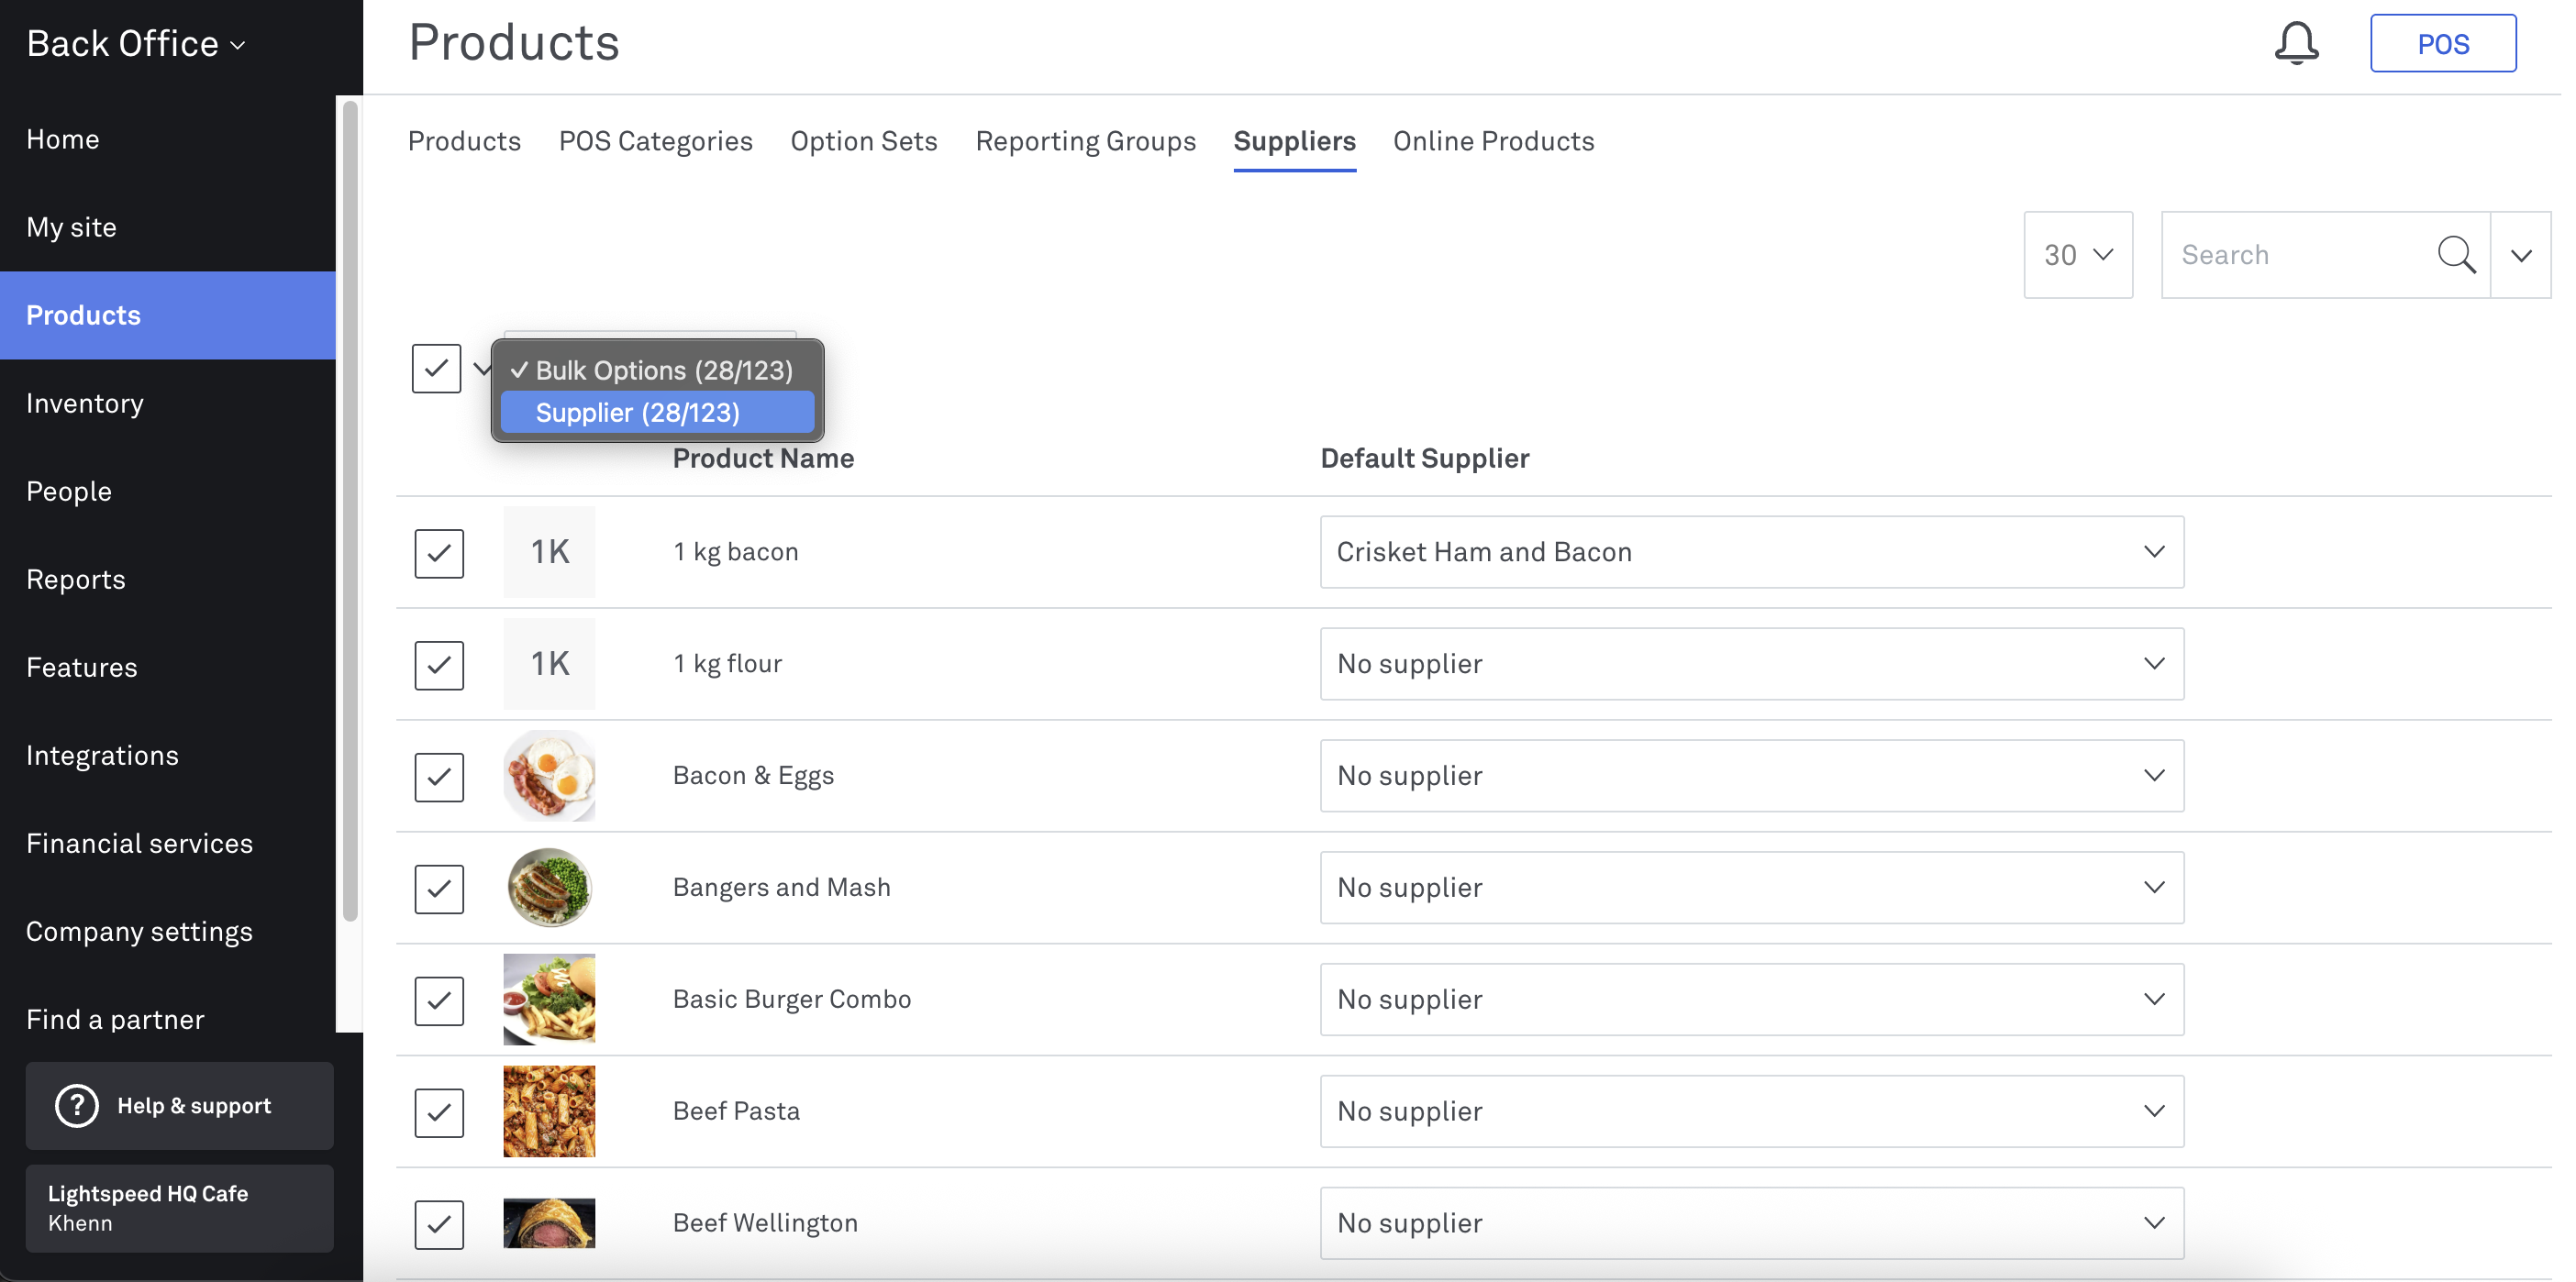Switch to the Online Products tab
The height and width of the screenshot is (1282, 2576).
pyautogui.click(x=1493, y=141)
